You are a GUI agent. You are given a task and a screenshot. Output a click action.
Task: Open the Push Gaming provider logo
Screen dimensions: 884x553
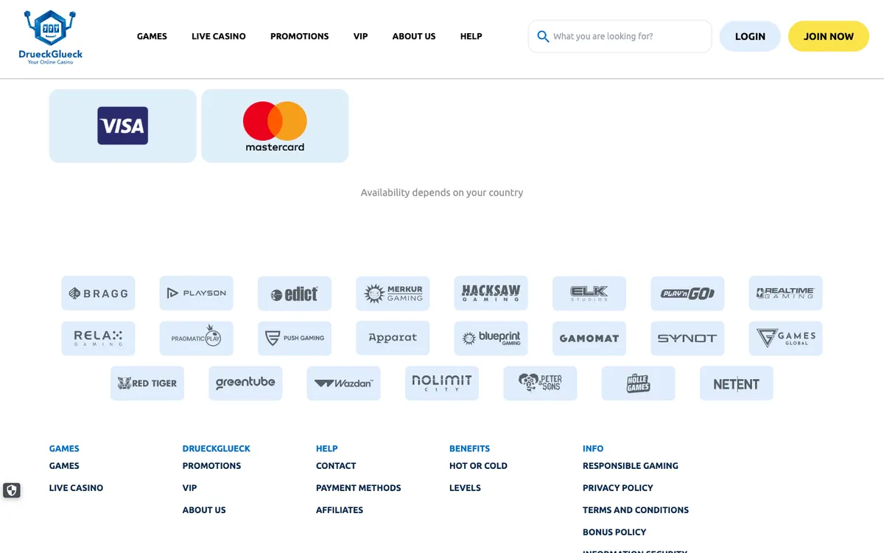[x=295, y=338]
